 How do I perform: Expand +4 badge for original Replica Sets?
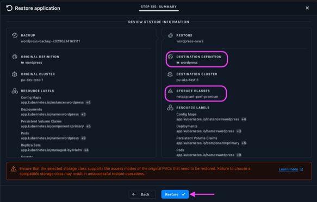(86, 150)
